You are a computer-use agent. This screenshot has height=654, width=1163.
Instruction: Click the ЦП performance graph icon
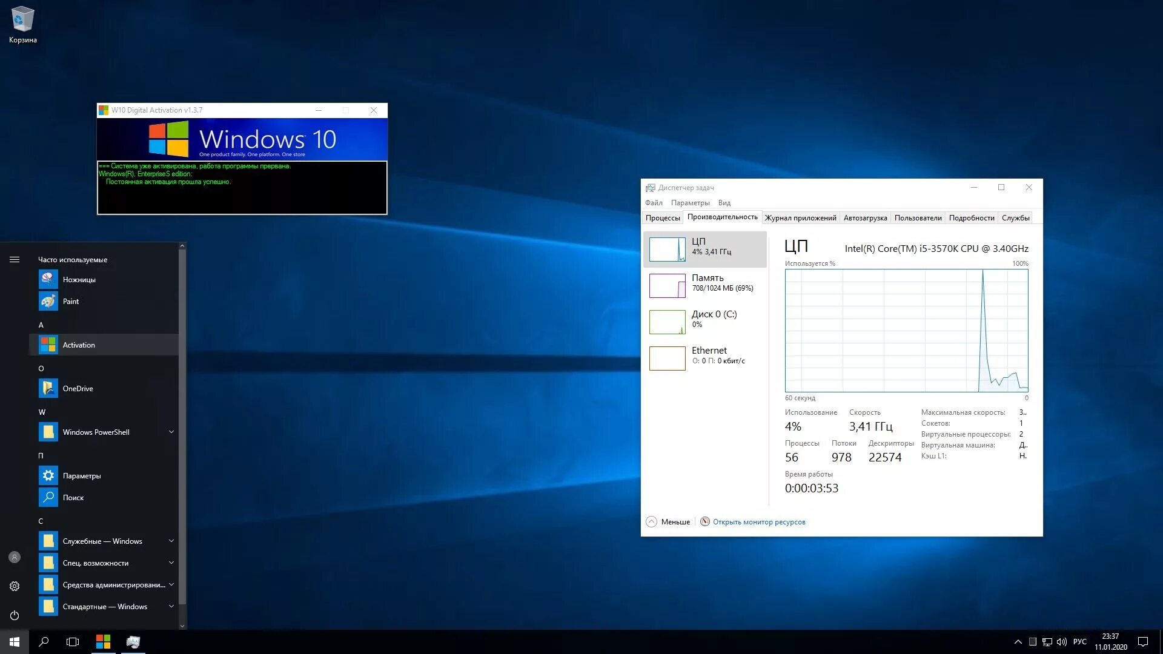(668, 248)
